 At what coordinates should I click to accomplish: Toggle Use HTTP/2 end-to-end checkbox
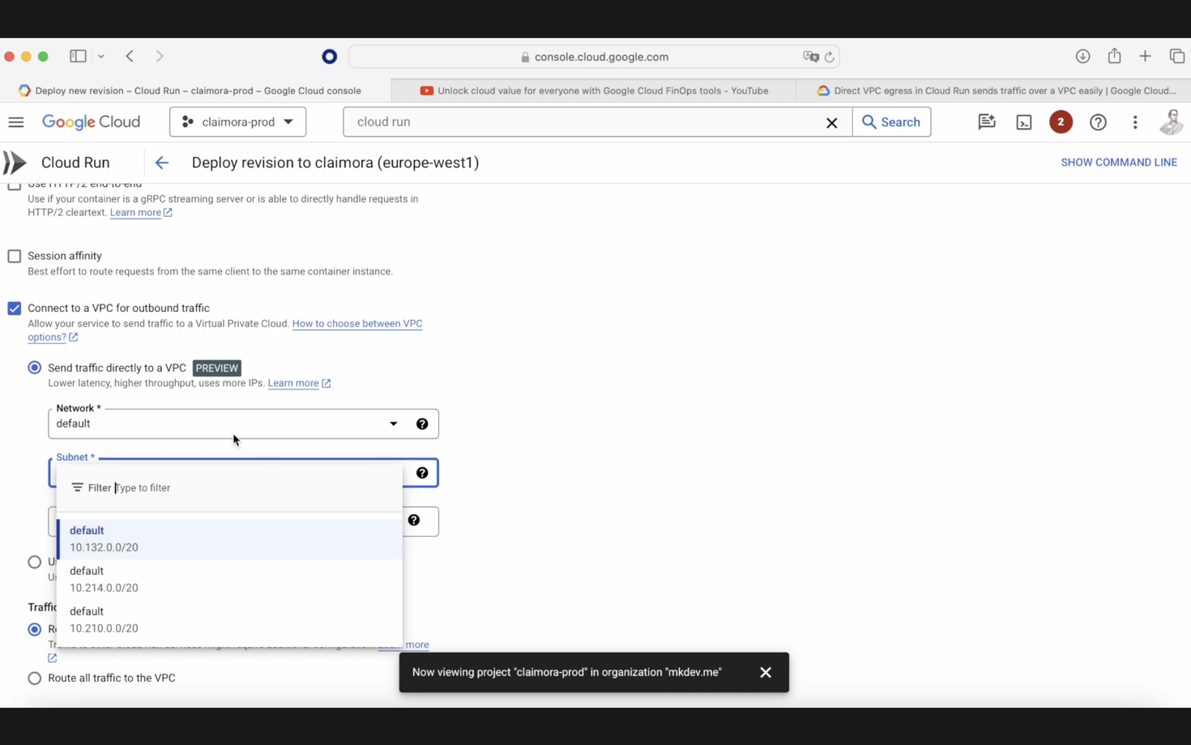15,185
